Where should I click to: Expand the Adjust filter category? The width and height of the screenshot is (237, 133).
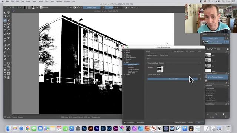(x=124, y=51)
